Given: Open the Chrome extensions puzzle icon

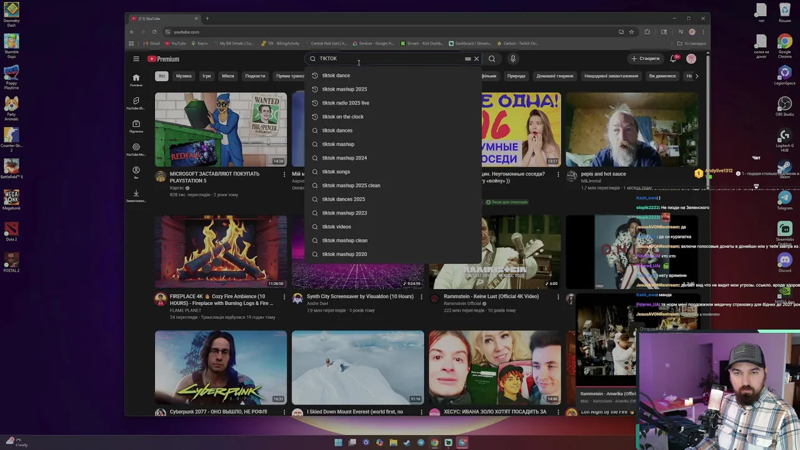Looking at the screenshot, I should (x=647, y=32).
